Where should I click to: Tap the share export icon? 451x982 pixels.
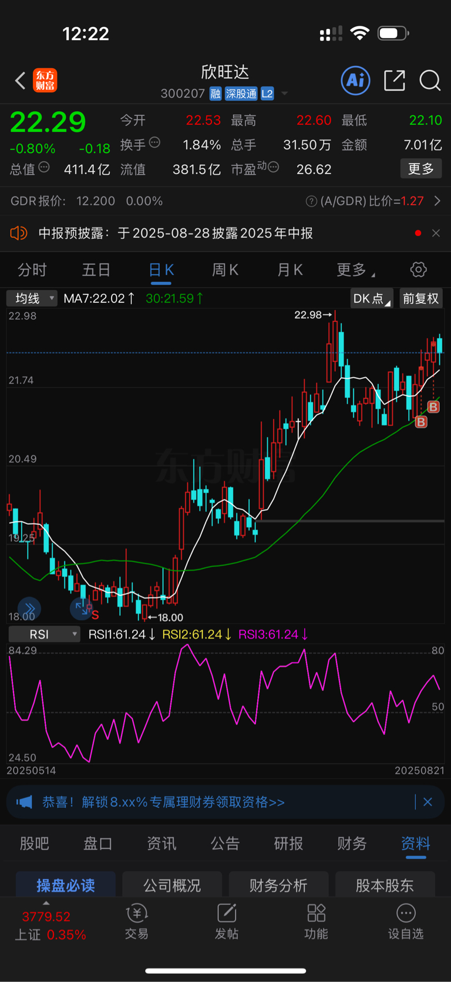395,81
